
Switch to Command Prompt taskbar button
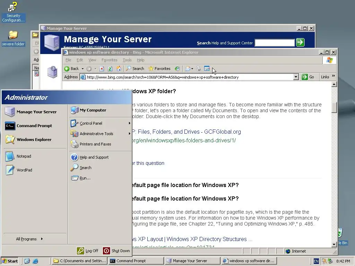(x=136, y=261)
